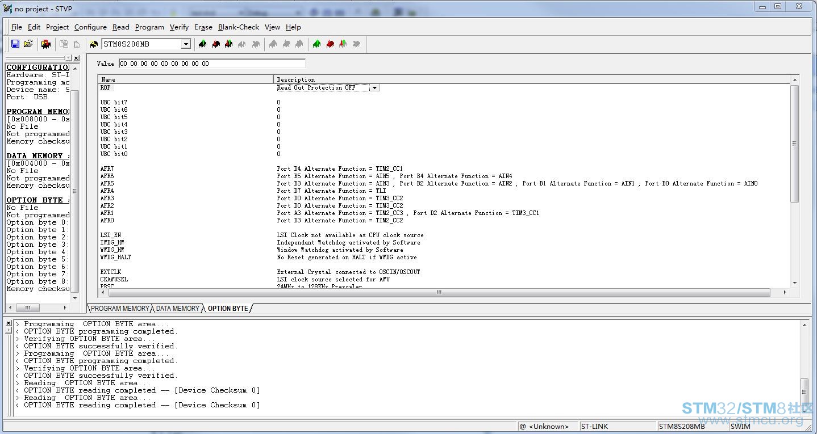Click the Save floppy disk icon
The image size is (817, 434).
pyautogui.click(x=15, y=44)
